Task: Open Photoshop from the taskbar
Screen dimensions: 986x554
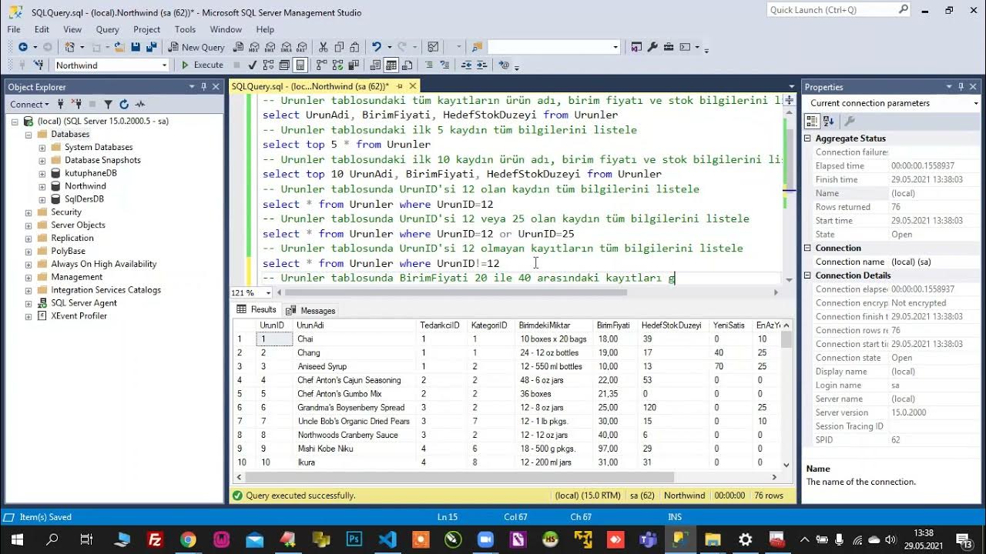Action: (354, 539)
